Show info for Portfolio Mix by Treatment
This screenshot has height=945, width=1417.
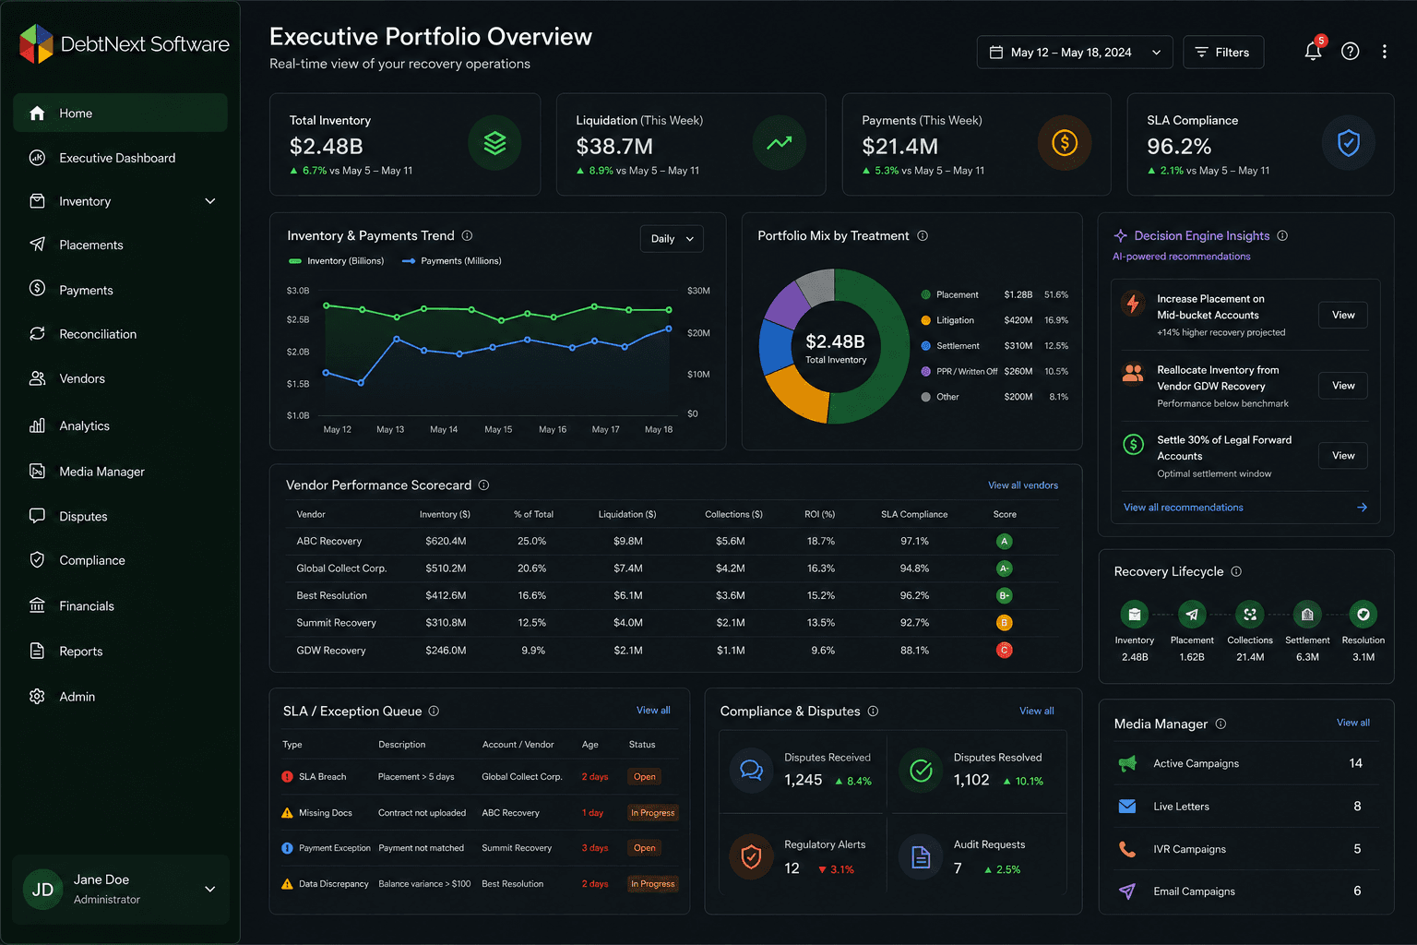tap(923, 235)
